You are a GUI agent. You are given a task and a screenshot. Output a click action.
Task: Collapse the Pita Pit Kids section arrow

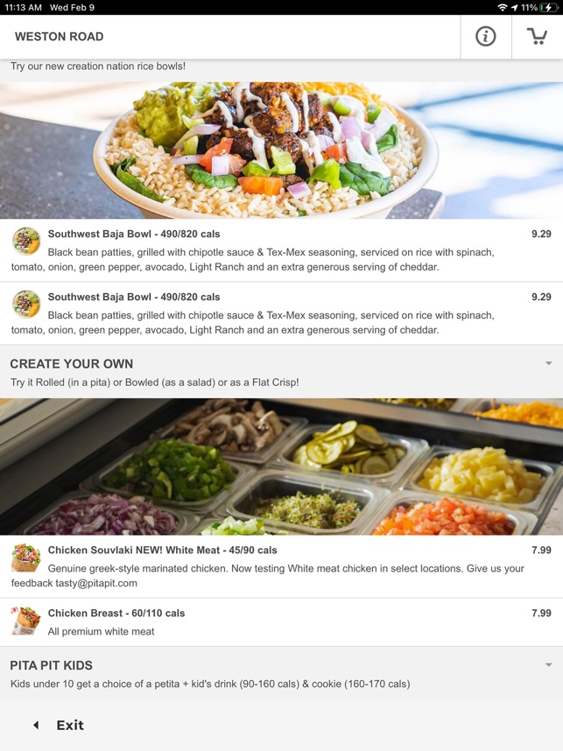pyautogui.click(x=549, y=665)
